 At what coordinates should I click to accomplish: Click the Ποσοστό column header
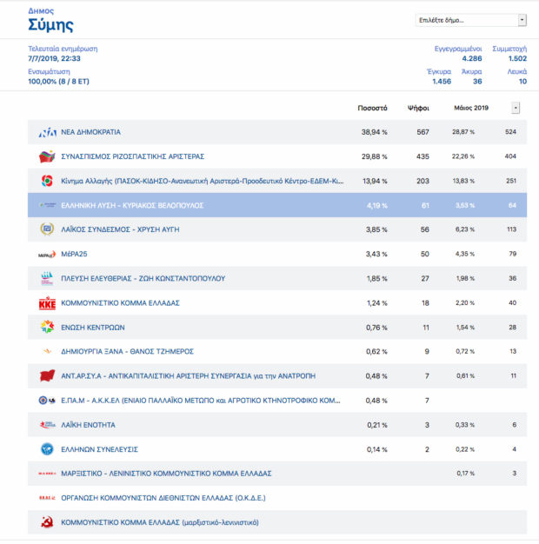pyautogui.click(x=372, y=108)
